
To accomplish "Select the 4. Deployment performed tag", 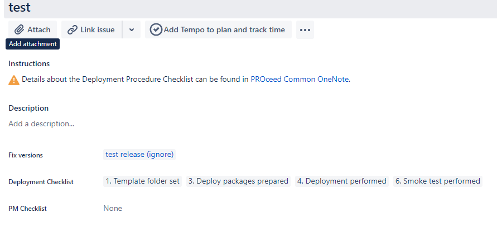I will pyautogui.click(x=342, y=181).
